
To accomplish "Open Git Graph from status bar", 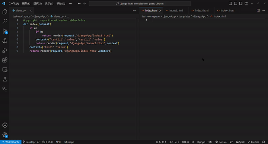I will 69,142.
